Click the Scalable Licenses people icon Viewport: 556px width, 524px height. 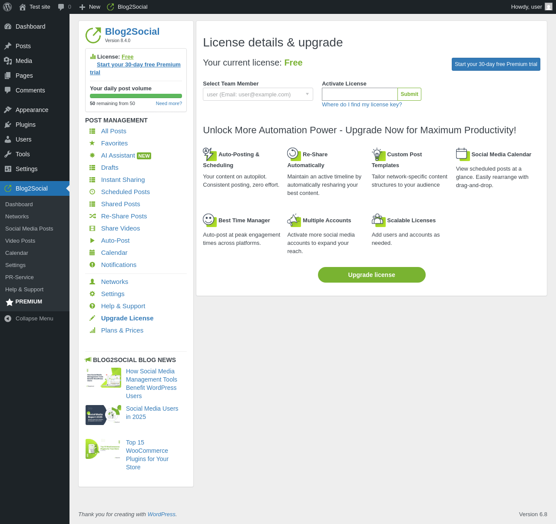pos(378,220)
